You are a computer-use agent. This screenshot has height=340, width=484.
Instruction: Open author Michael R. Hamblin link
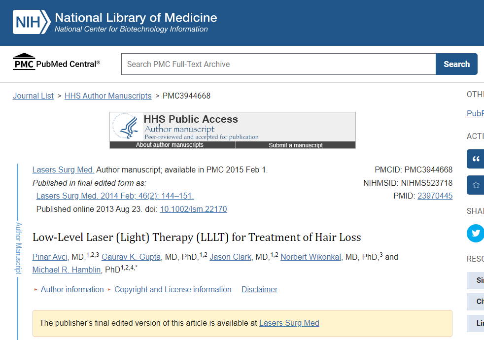67,270
